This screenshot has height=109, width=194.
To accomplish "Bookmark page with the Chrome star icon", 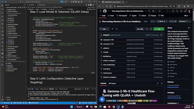I will pyautogui.click(x=174, y=6).
